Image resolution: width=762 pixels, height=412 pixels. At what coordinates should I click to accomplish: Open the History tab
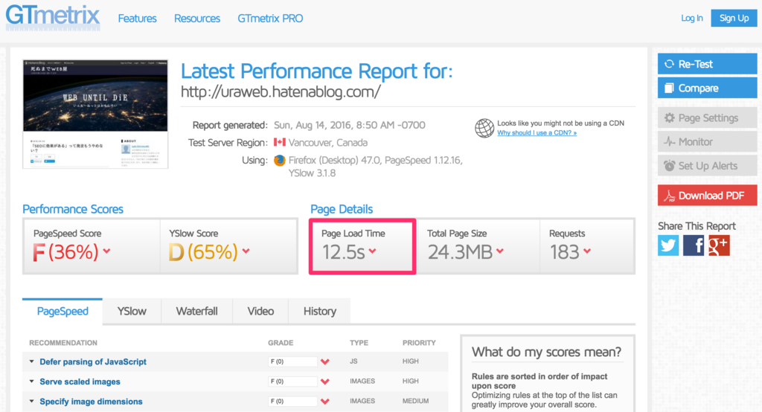[320, 311]
